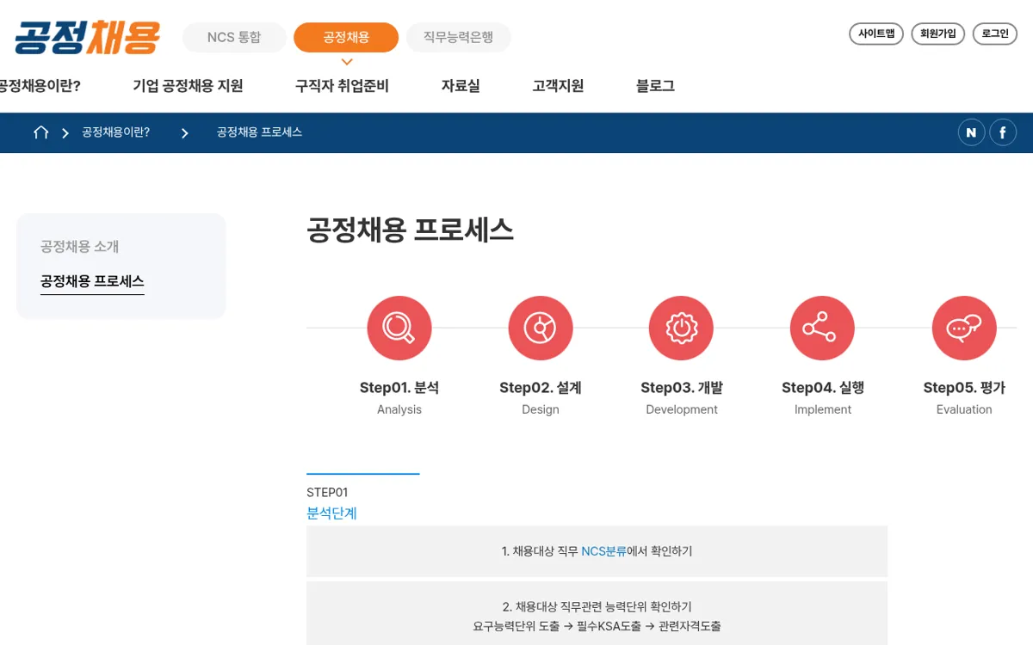Open 공정채용이란? main menu
1033x645 pixels.
pyautogui.click(x=39, y=86)
